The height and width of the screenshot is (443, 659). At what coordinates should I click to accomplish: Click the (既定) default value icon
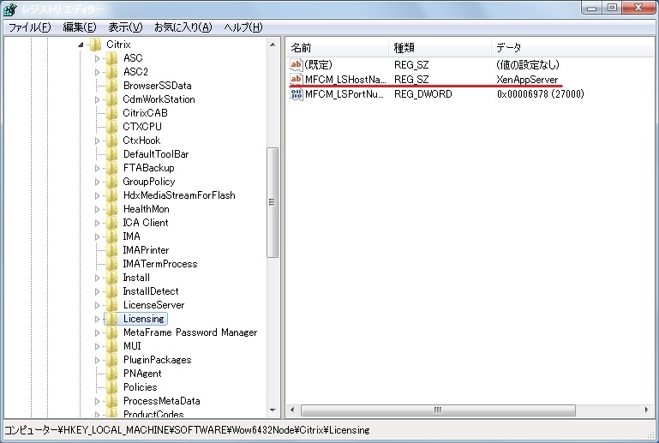pyautogui.click(x=297, y=64)
